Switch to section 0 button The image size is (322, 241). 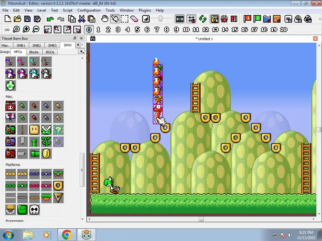click(89, 29)
